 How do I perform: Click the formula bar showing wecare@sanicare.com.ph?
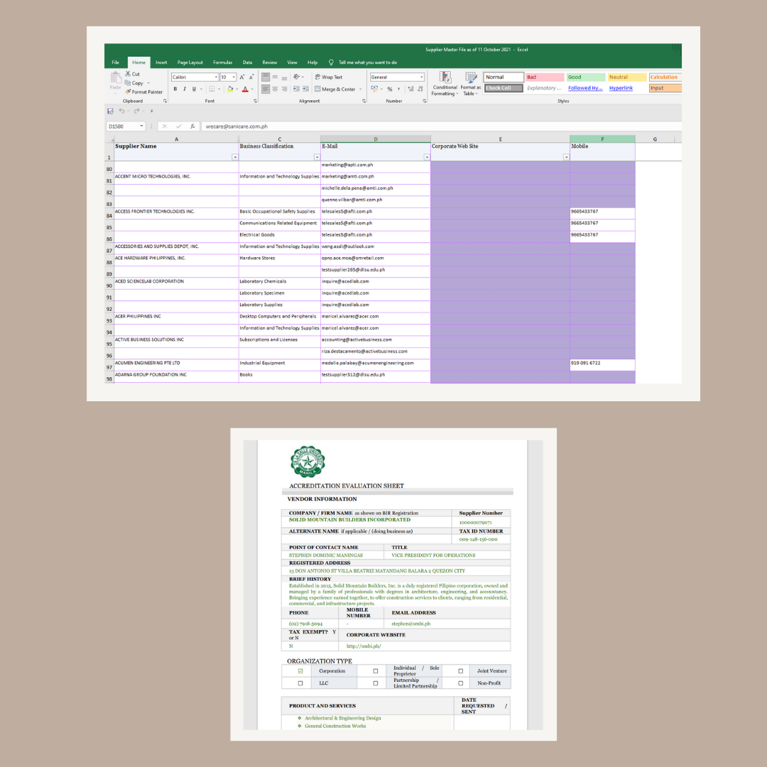tap(441, 126)
